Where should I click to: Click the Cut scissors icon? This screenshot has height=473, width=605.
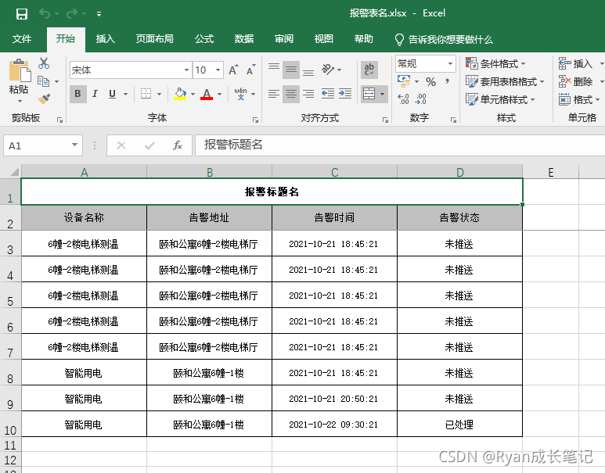click(44, 63)
